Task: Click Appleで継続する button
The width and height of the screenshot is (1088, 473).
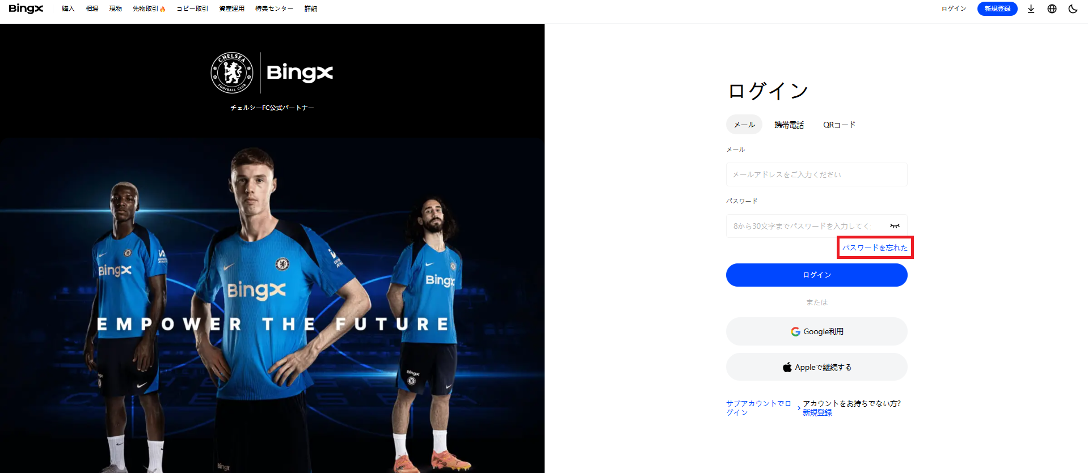Action: [x=817, y=367]
